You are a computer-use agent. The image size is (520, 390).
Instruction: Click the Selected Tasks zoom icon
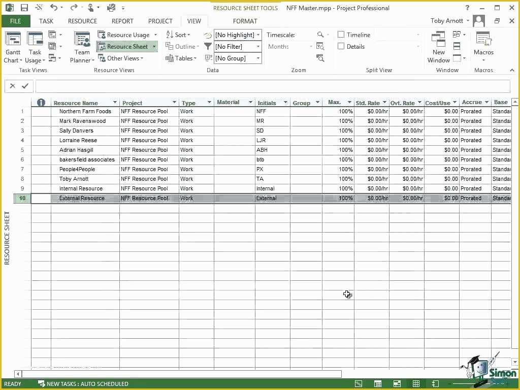(320, 58)
